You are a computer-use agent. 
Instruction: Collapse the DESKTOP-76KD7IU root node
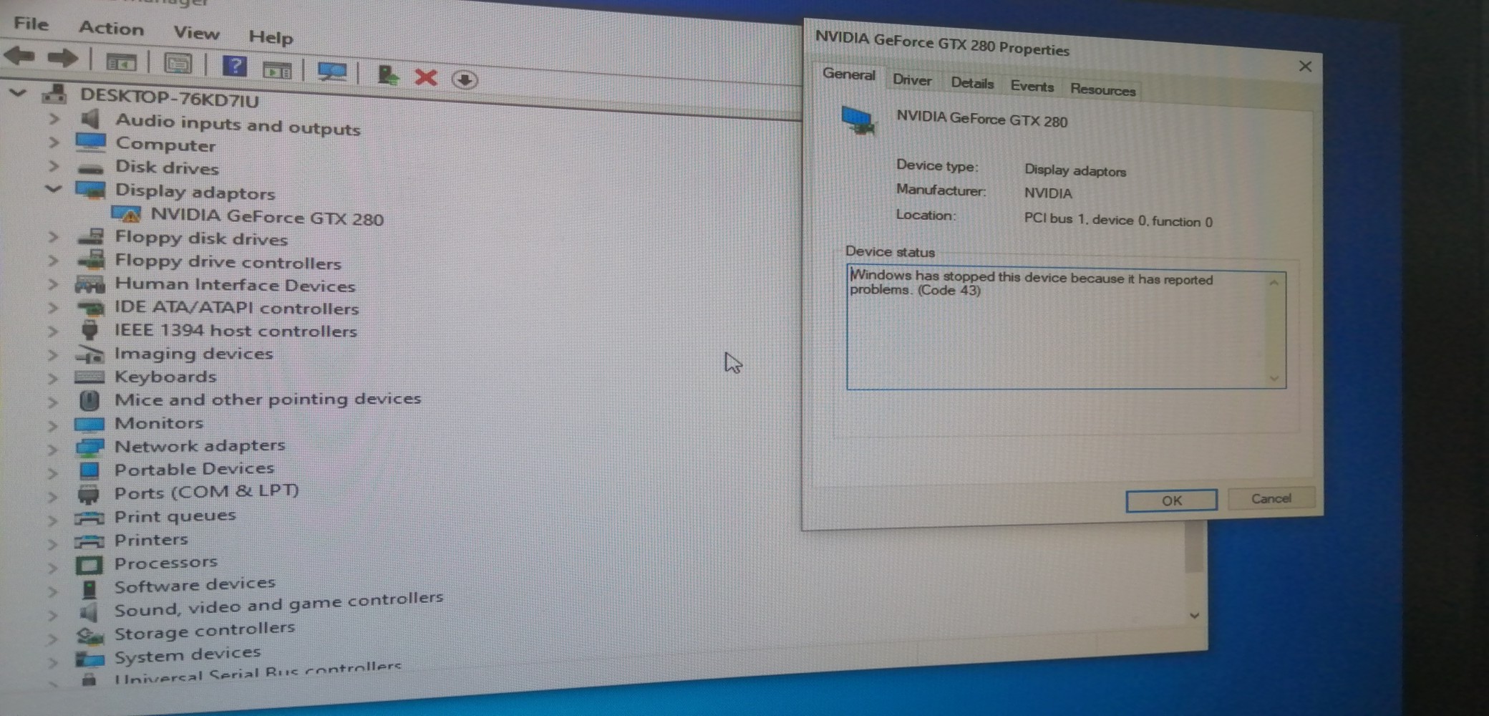coord(18,93)
